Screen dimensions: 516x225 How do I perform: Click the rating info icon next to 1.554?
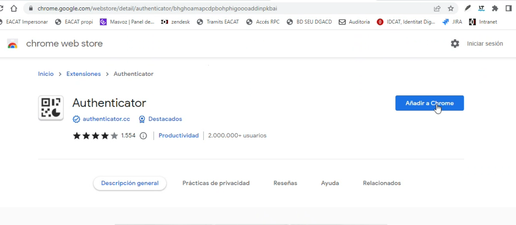(143, 136)
